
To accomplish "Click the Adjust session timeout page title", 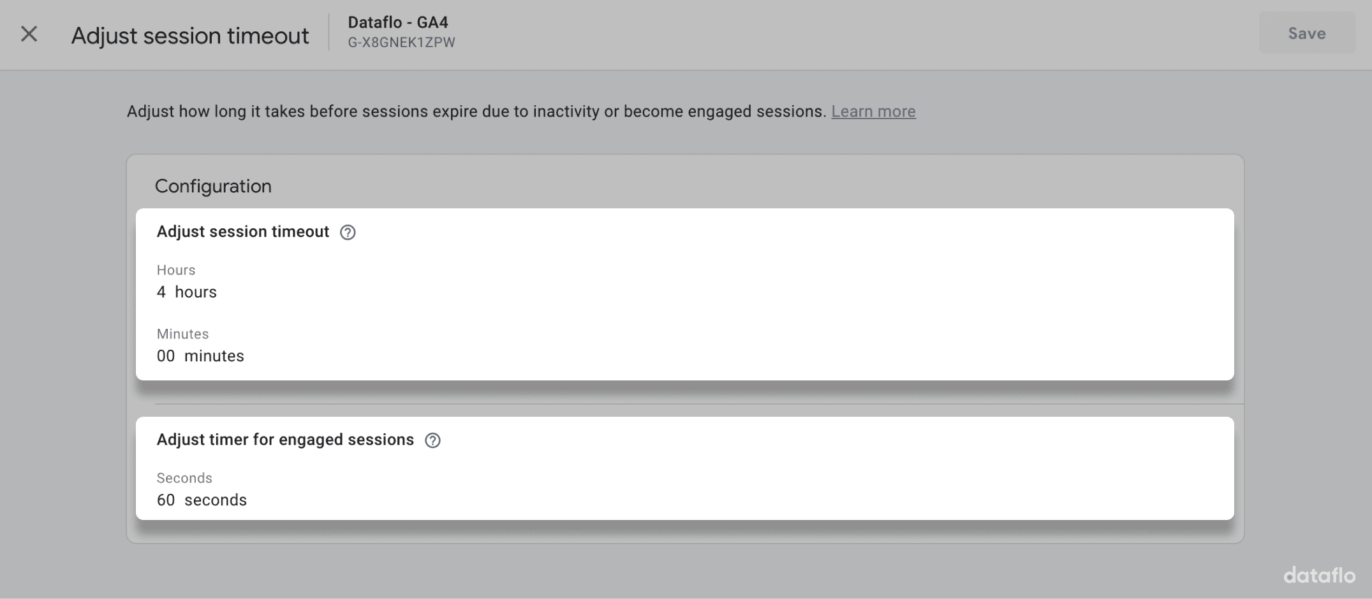I will [x=190, y=35].
